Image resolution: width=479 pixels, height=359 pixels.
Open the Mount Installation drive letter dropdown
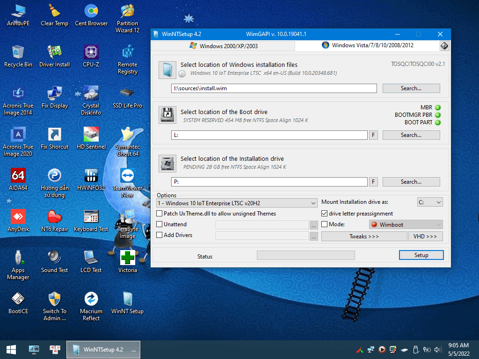coord(430,202)
